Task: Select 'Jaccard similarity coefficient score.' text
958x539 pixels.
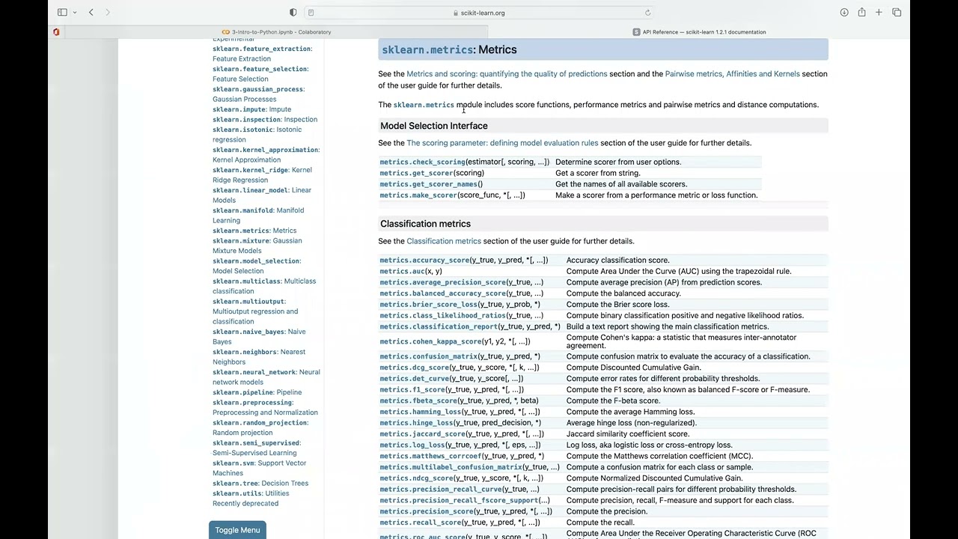Action: 628,433
